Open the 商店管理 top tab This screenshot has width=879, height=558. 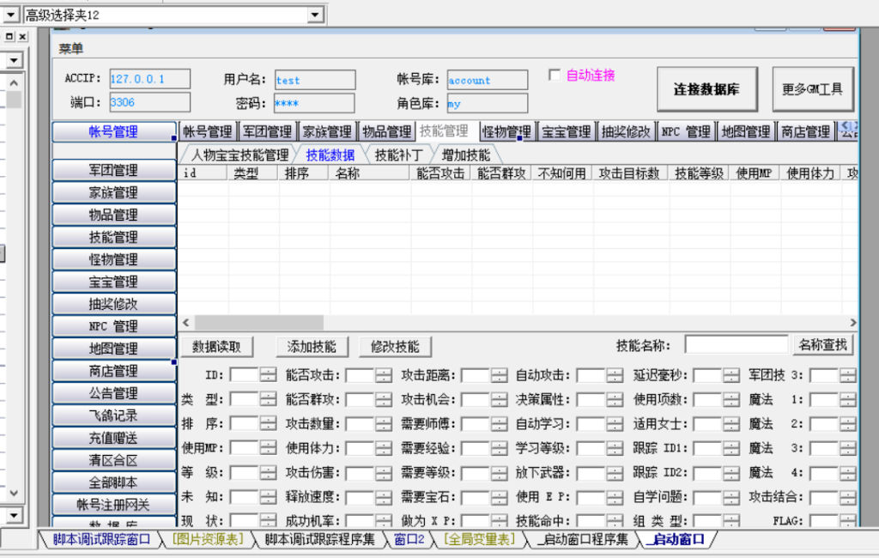(x=805, y=132)
